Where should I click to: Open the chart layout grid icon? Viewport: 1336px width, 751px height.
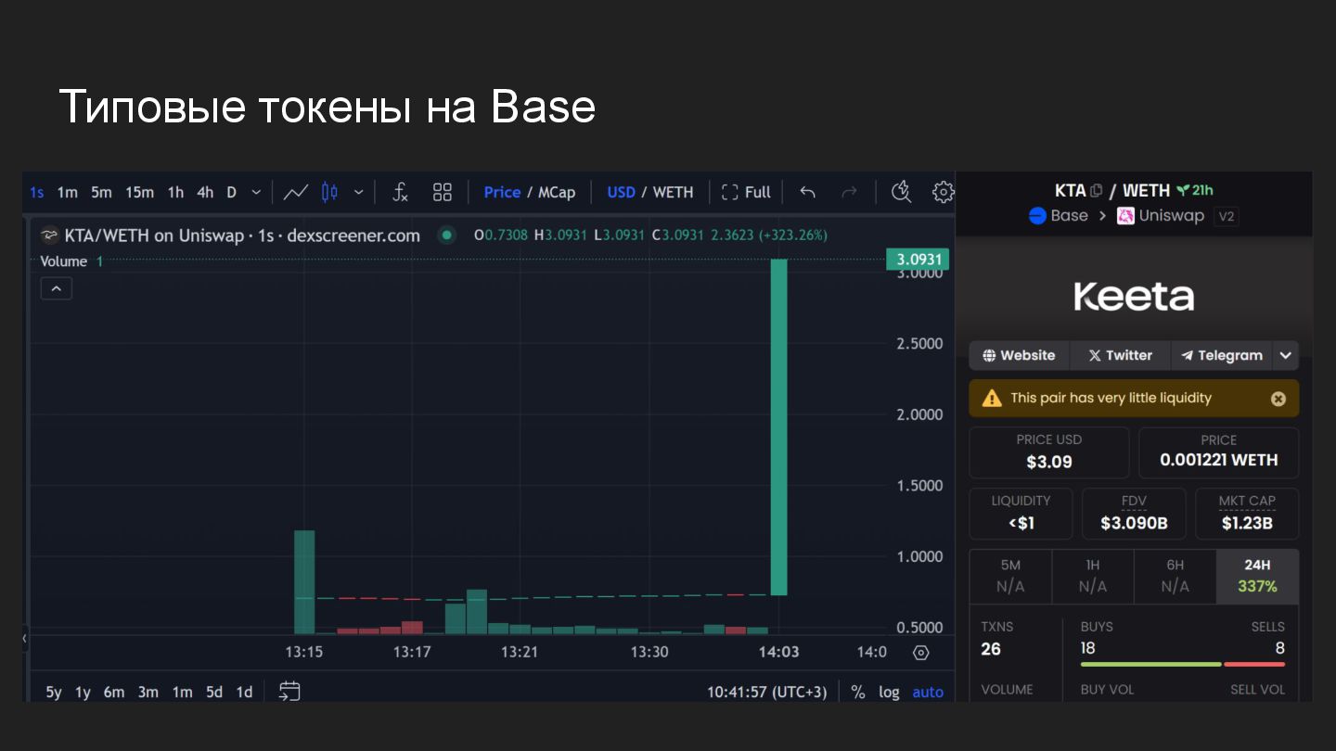tap(443, 193)
